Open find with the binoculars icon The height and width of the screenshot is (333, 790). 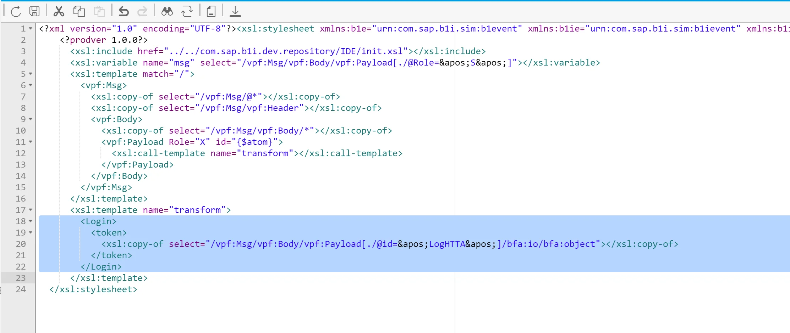[x=167, y=11]
